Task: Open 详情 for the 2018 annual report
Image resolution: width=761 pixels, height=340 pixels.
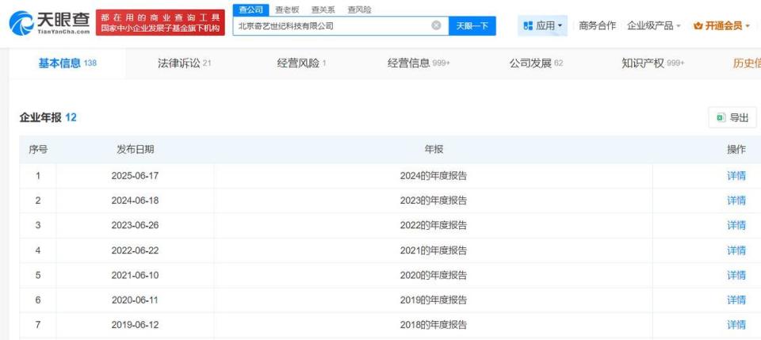Action: pos(736,325)
